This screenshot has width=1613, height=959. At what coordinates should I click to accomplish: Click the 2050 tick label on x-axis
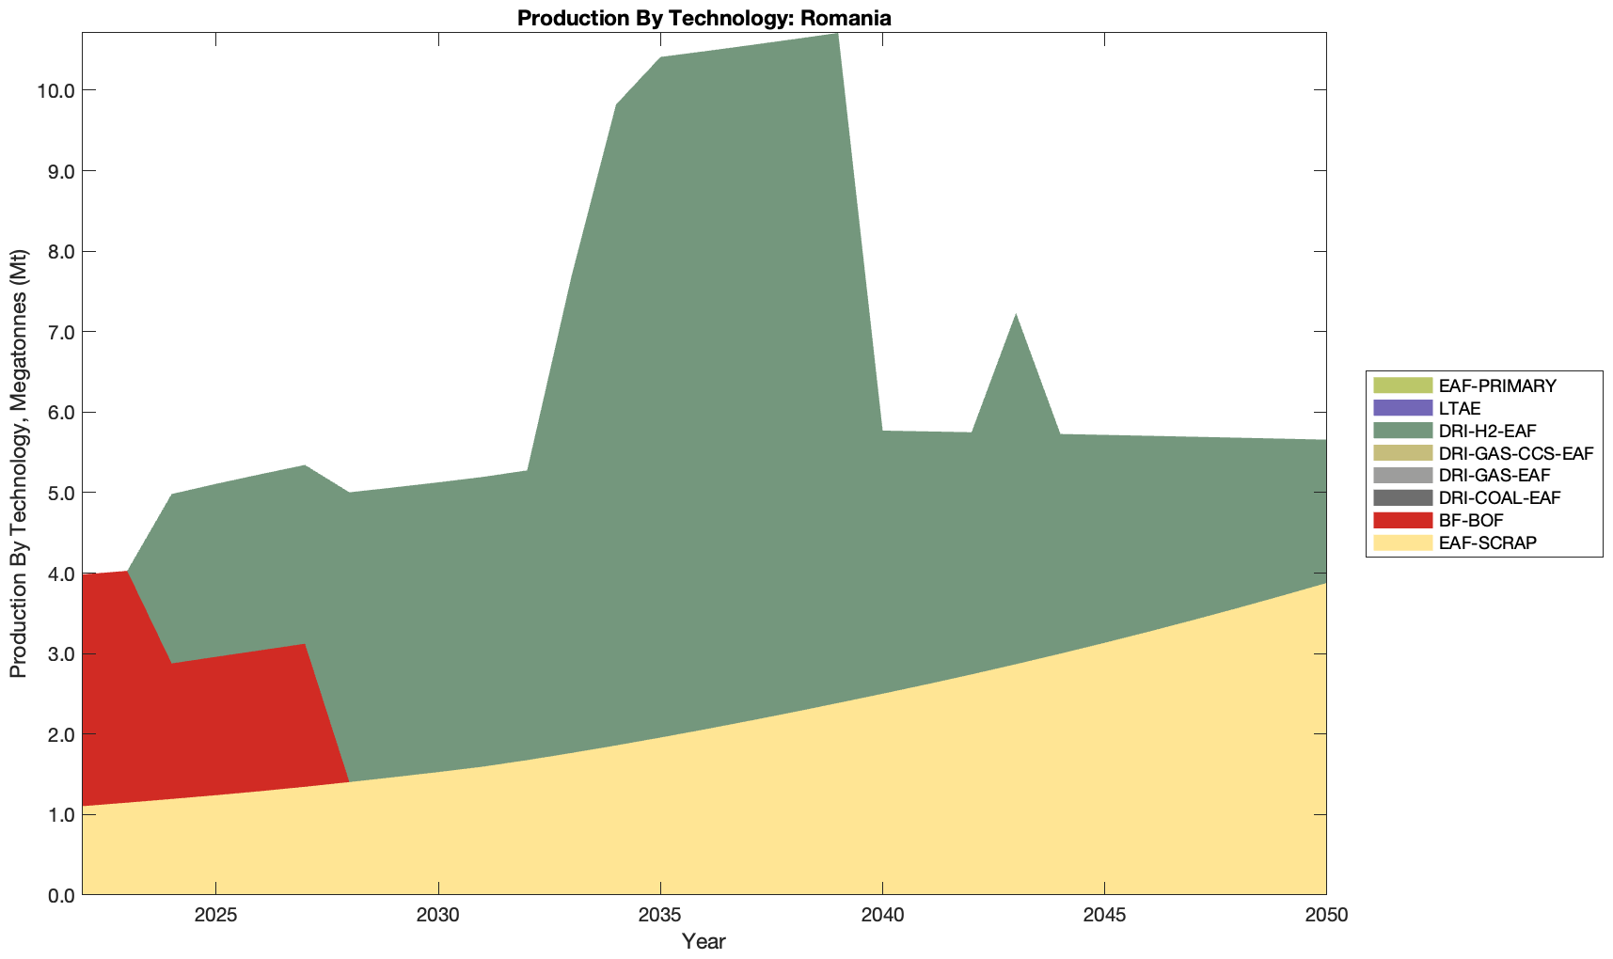click(x=1325, y=917)
